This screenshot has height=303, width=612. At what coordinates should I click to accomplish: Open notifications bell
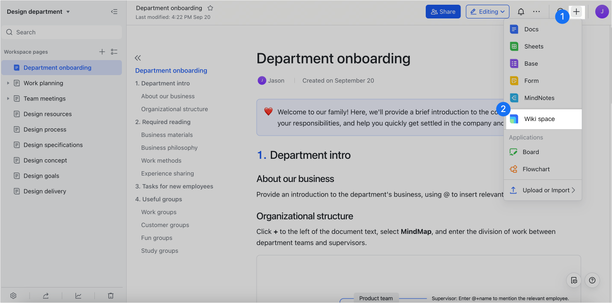point(521,12)
